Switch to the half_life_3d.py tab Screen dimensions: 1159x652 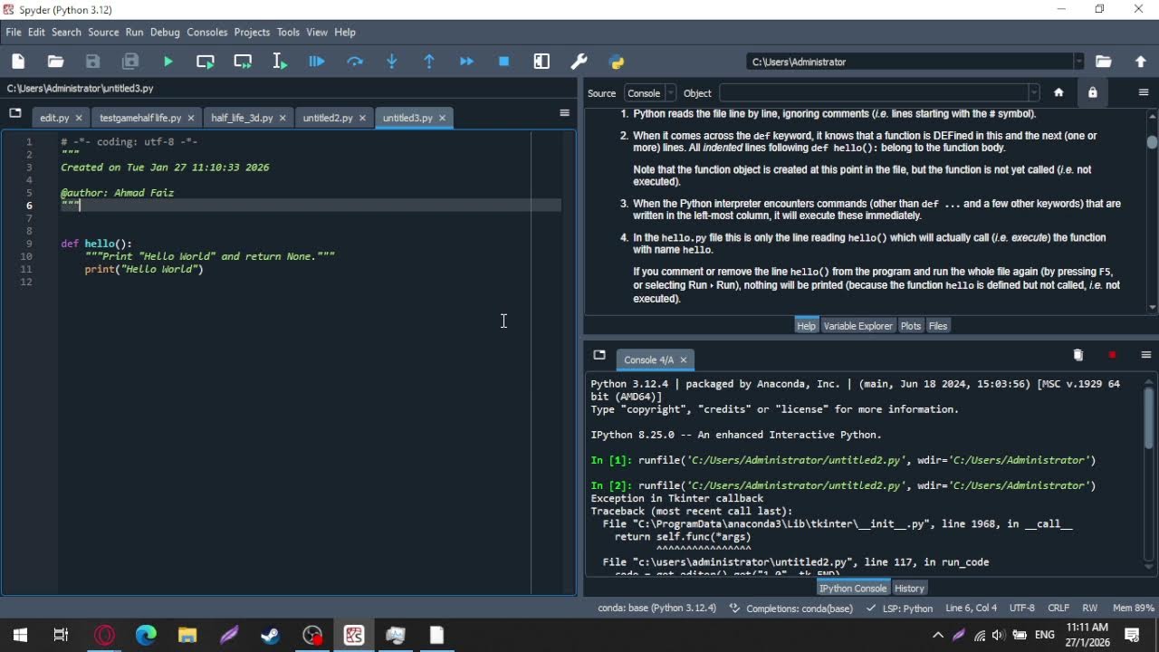[242, 118]
